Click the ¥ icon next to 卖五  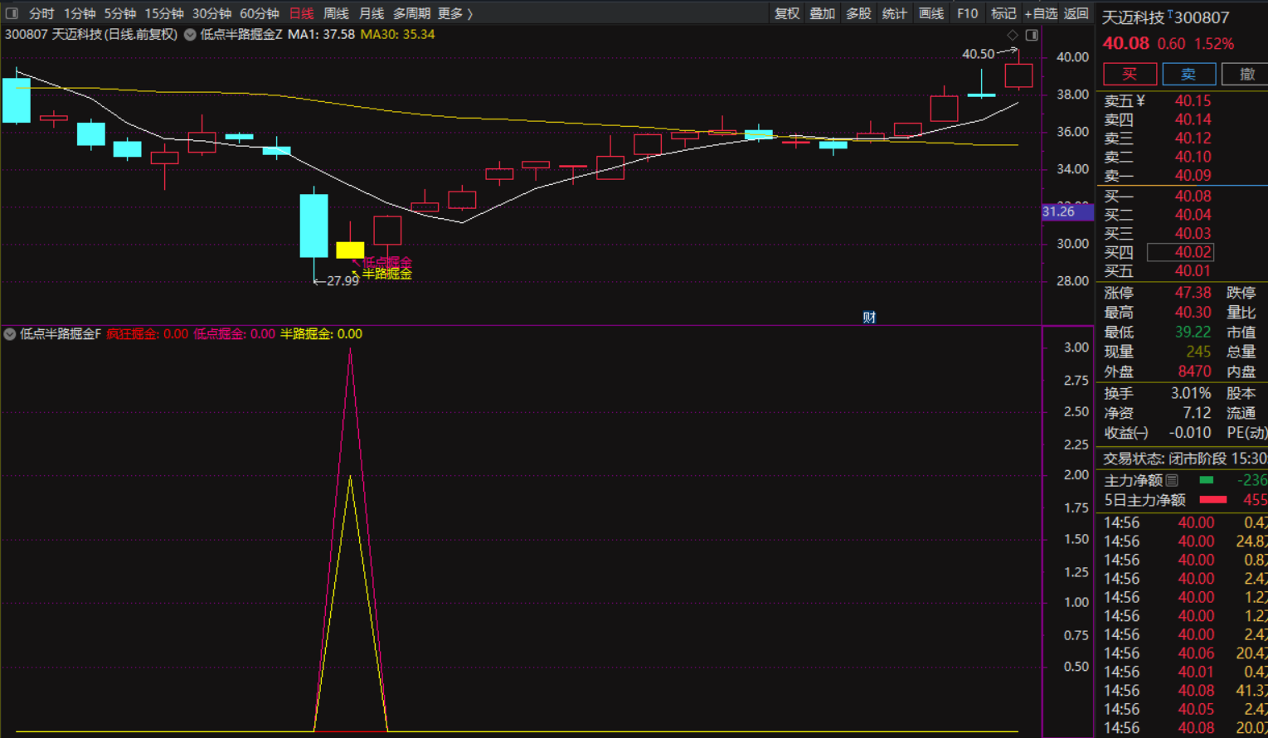point(1141,100)
